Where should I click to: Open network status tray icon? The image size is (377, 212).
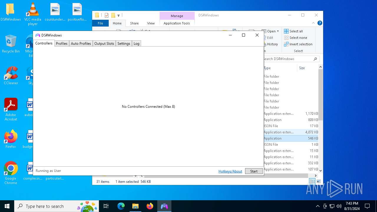pos(332,206)
